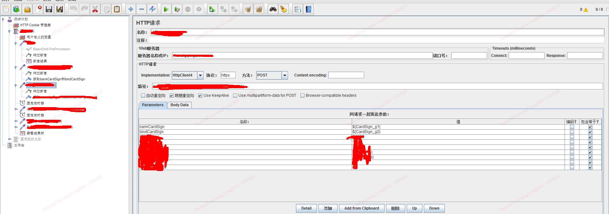Screen dimensions: 609x214
Task: Collapse all tree nodes with minus icon
Action: 142,9
